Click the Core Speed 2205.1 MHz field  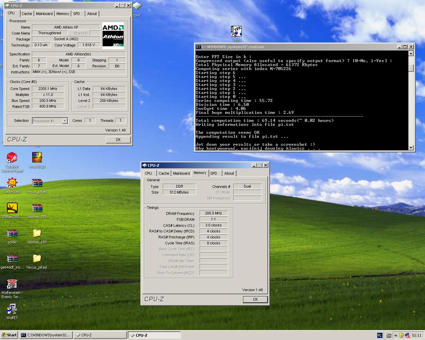pyautogui.click(x=48, y=89)
